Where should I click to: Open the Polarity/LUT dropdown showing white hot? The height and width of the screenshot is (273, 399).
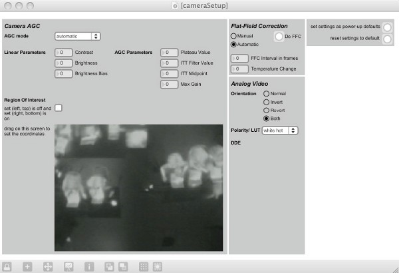coord(280,131)
